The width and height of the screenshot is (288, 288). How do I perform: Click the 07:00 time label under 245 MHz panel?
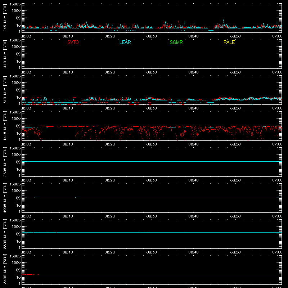tap(277, 36)
